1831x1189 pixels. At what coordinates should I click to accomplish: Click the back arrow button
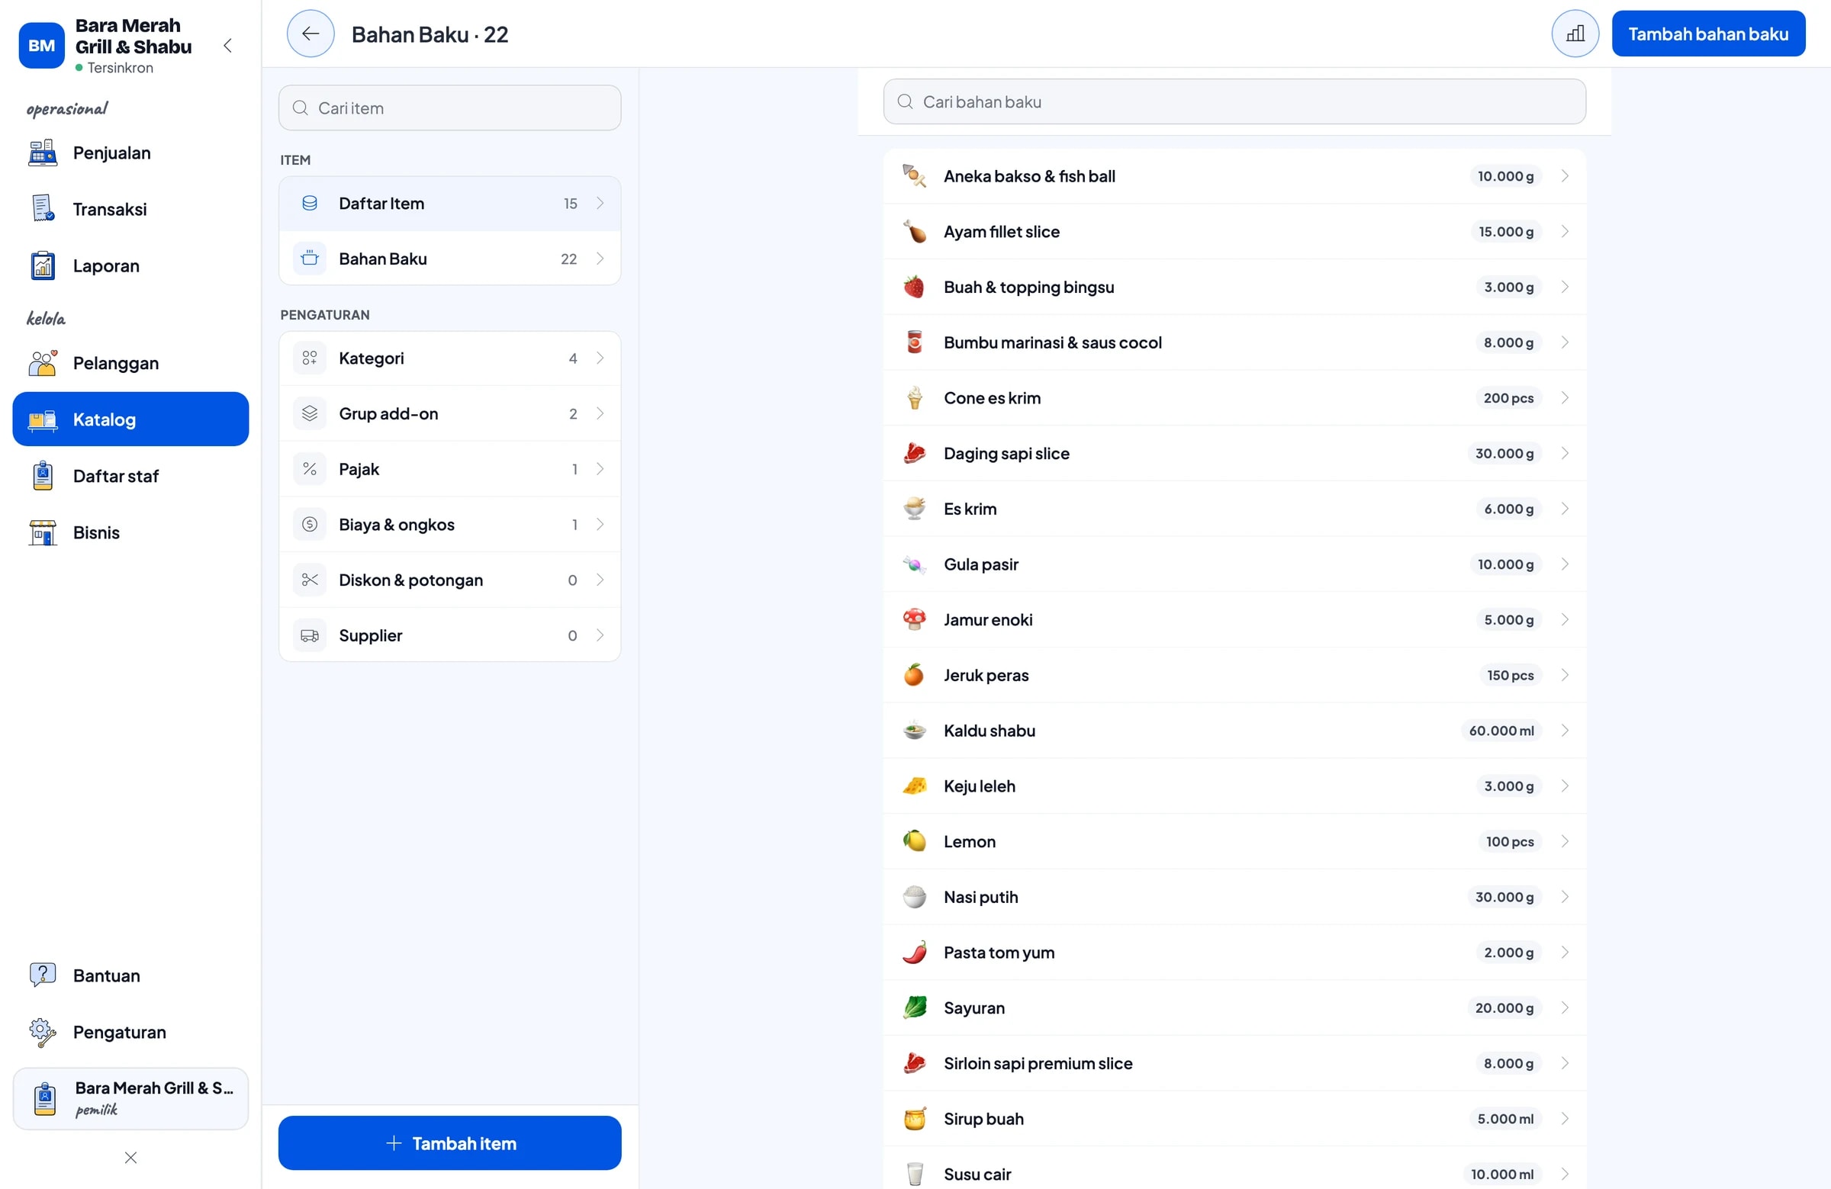click(310, 34)
